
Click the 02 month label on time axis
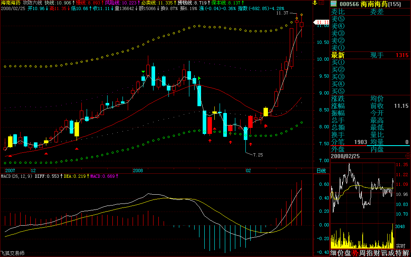(248, 171)
